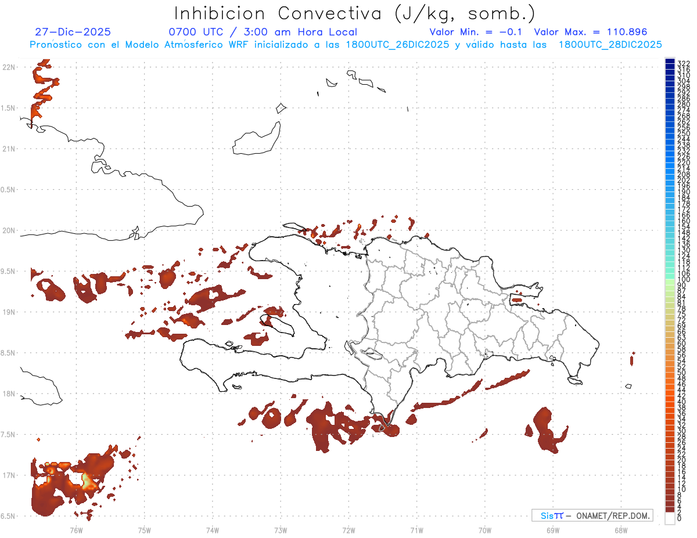This screenshot has height=538, width=697.
Task: Click the colorbar value label 160
Action: pyautogui.click(x=684, y=221)
